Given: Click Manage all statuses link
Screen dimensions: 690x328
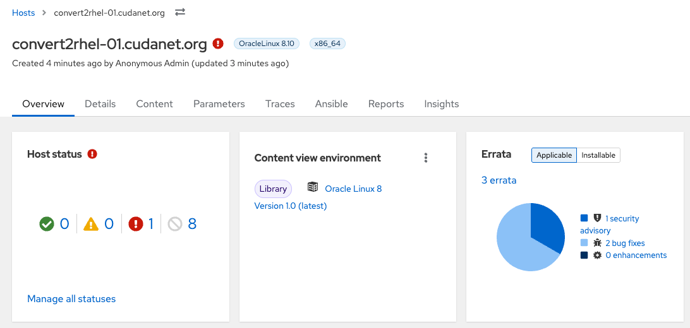Looking at the screenshot, I should (x=71, y=298).
